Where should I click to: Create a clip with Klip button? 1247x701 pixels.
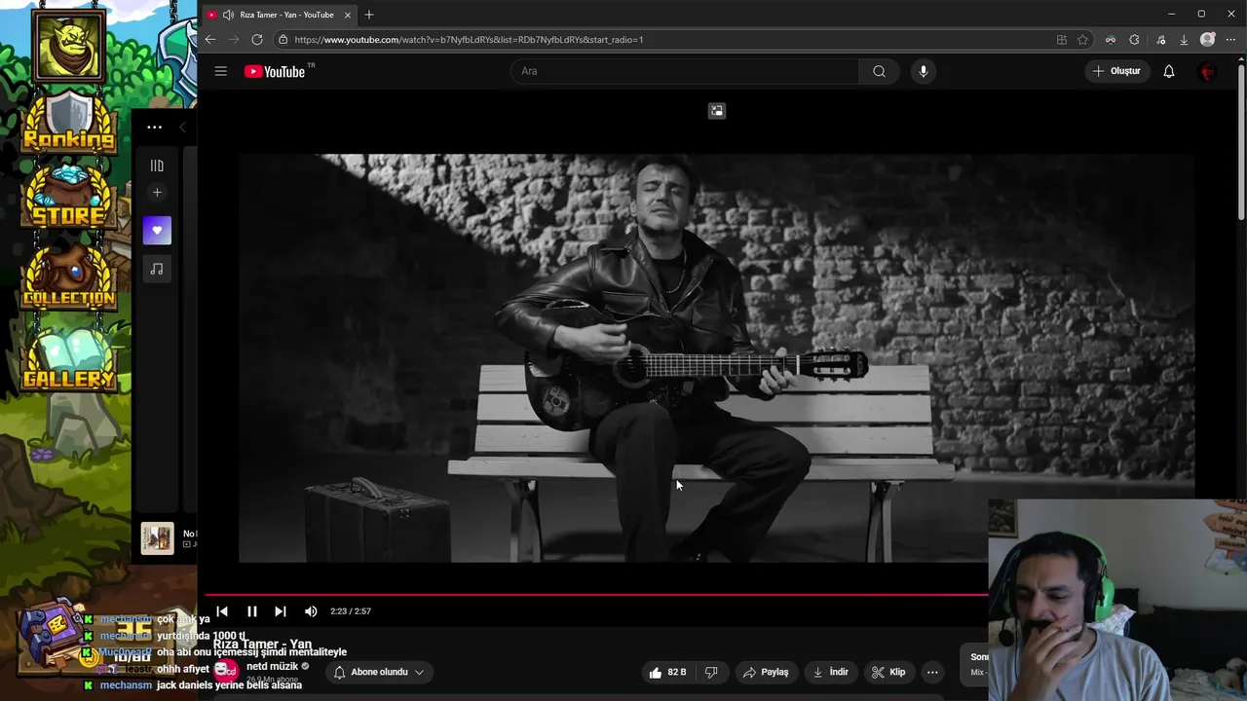coord(888,672)
